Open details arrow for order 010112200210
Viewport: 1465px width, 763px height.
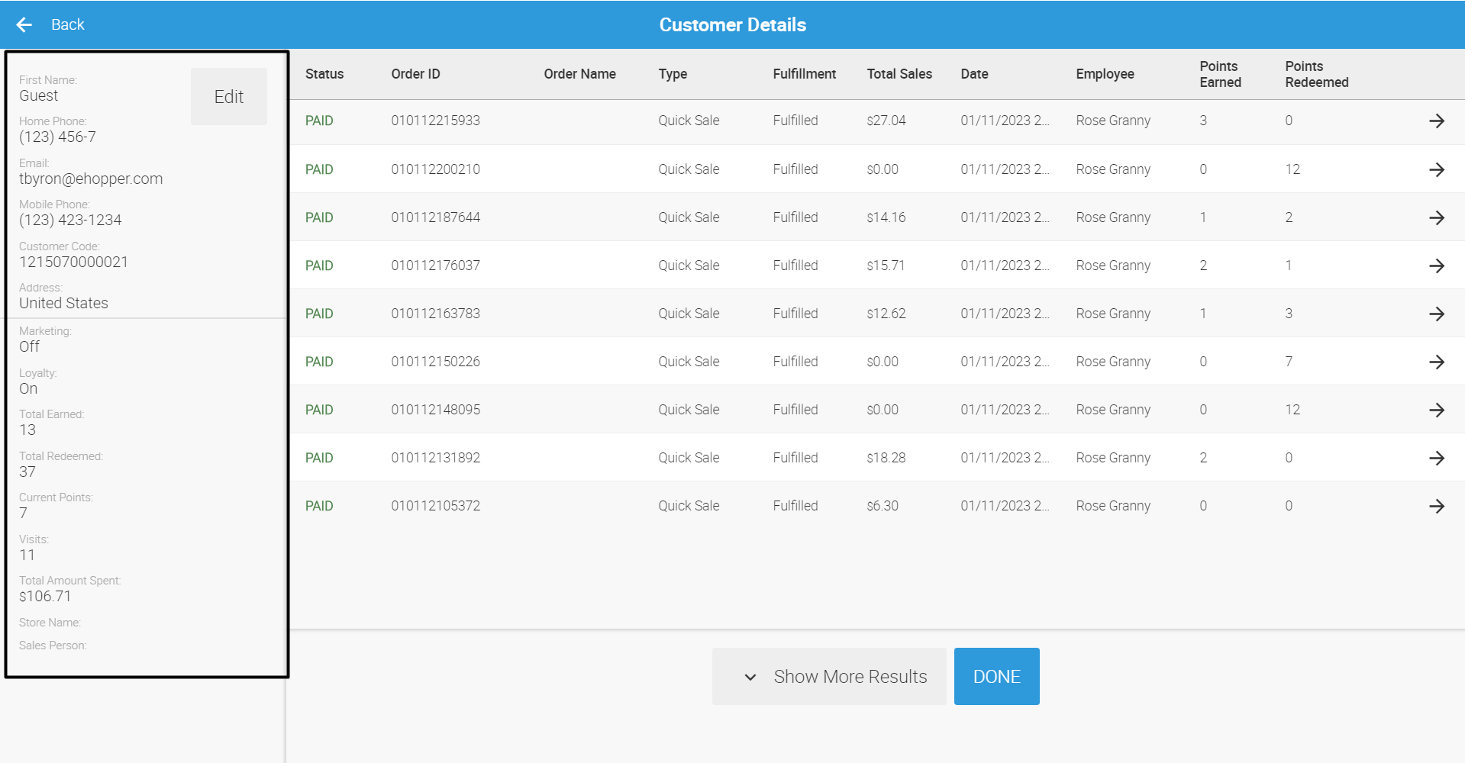[x=1436, y=169]
